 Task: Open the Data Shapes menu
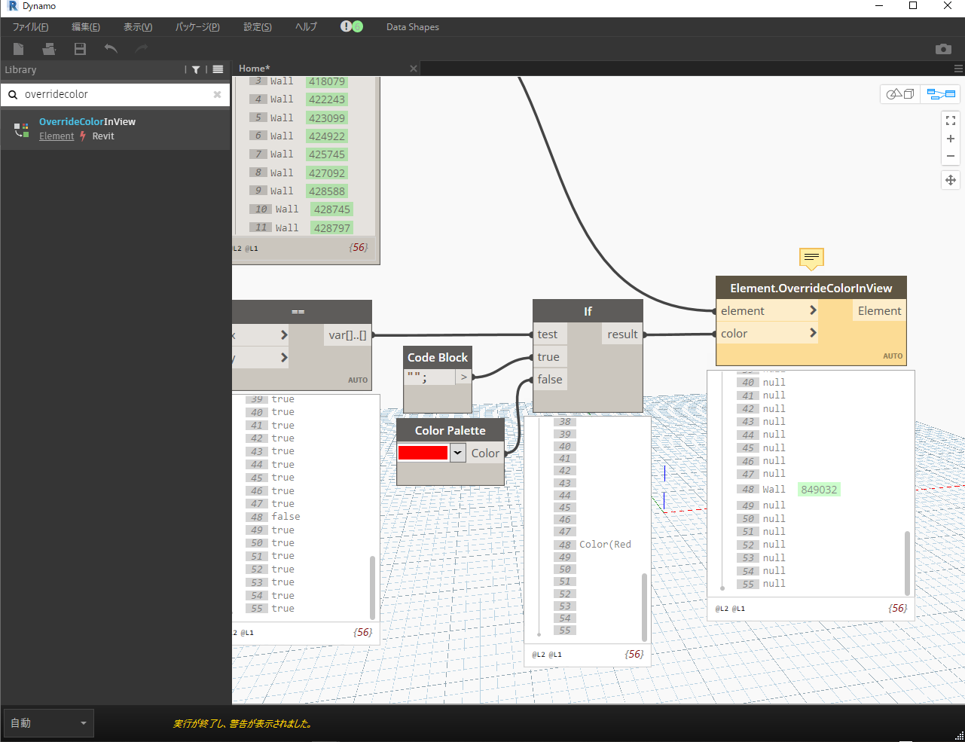tap(413, 27)
